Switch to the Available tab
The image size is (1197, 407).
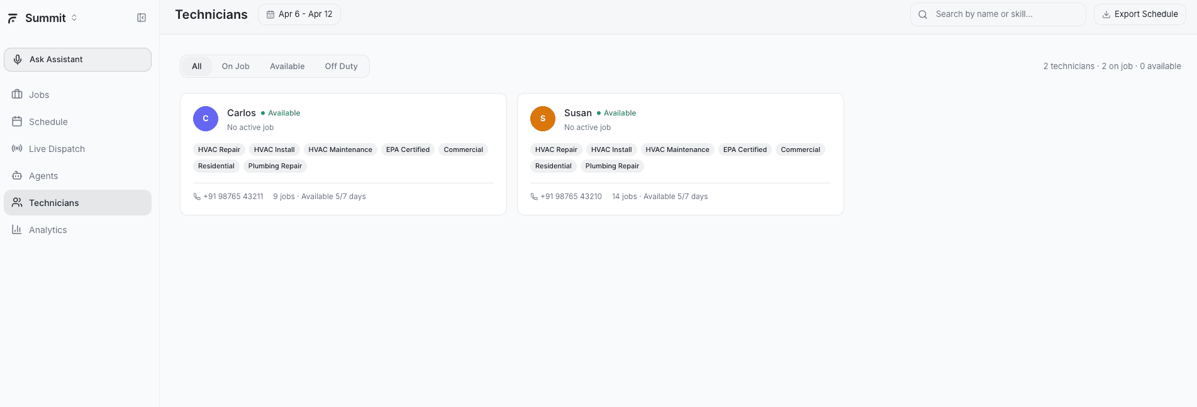pos(287,67)
